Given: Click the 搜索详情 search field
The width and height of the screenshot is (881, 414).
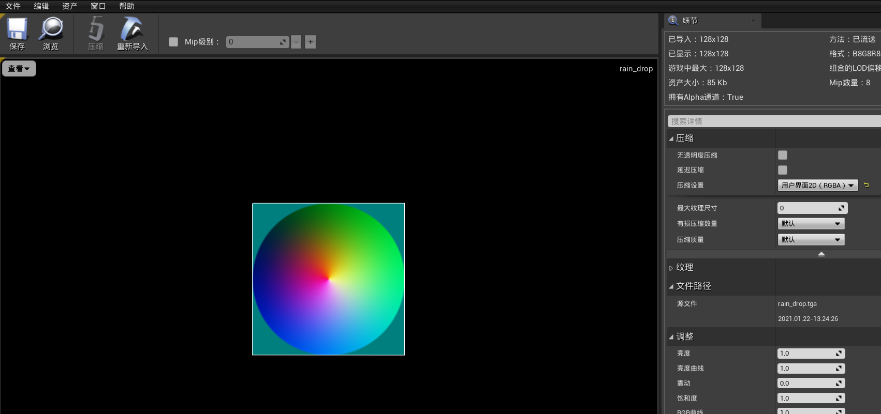Looking at the screenshot, I should (x=774, y=121).
